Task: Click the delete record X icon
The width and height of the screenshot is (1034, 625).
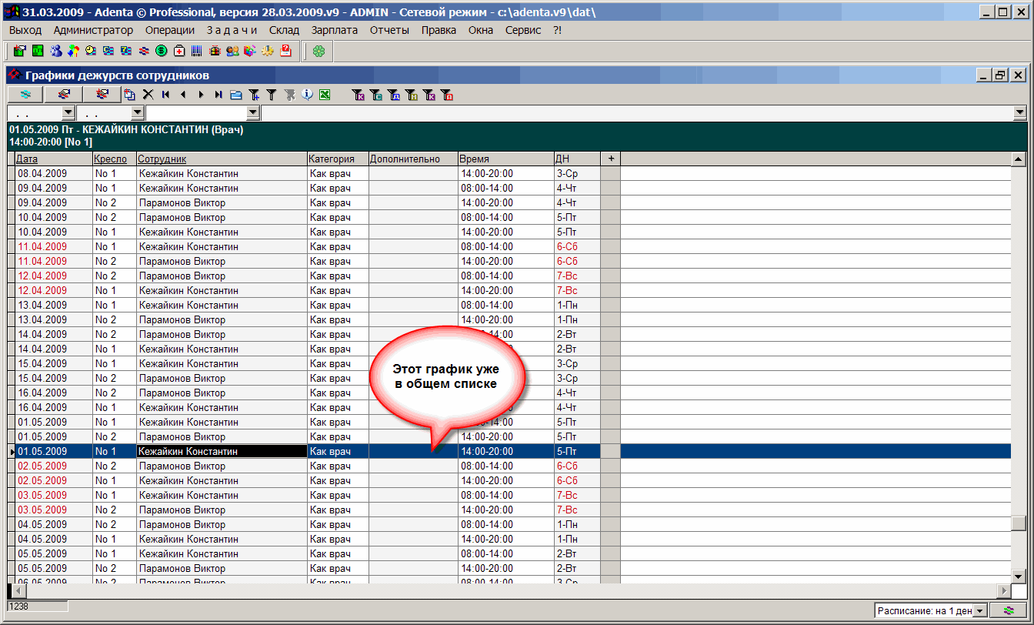Action: coord(148,95)
